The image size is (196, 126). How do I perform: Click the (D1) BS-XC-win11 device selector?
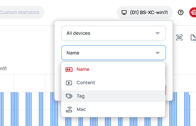point(145,12)
